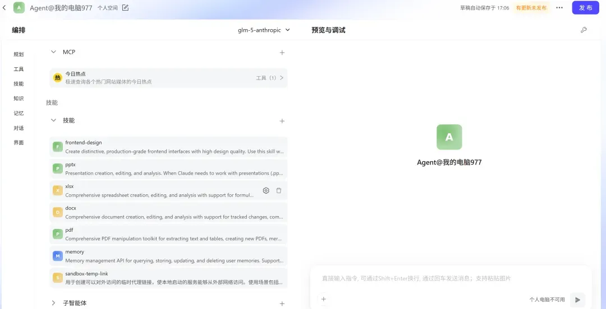This screenshot has width=606, height=309.
Task: Click the docx skill icon
Action: point(58,212)
